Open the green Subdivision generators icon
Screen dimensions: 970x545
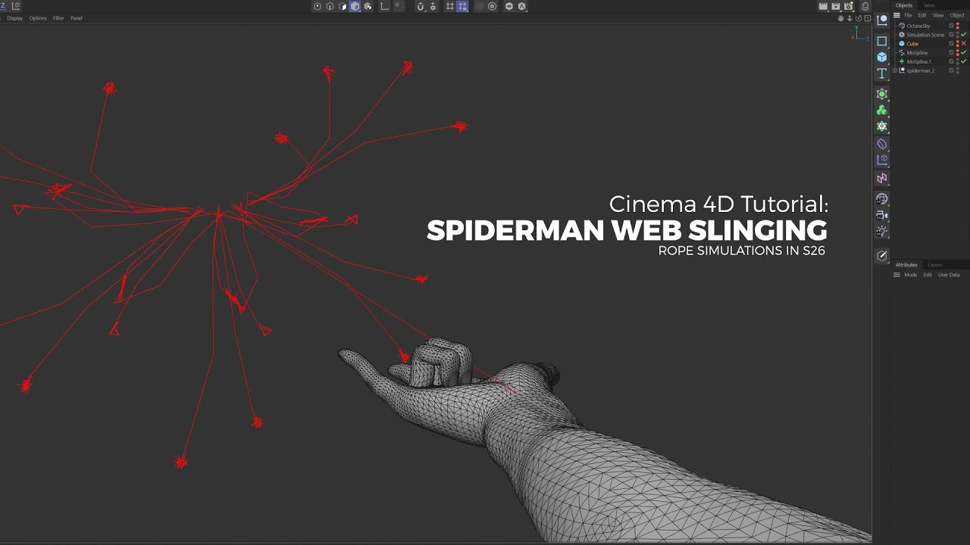882,95
